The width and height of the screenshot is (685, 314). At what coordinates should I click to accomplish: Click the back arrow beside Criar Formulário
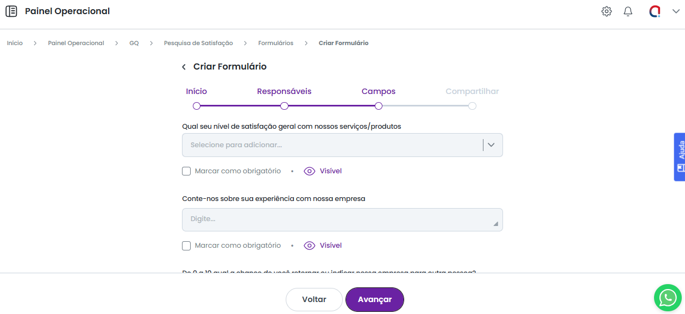[x=184, y=67]
